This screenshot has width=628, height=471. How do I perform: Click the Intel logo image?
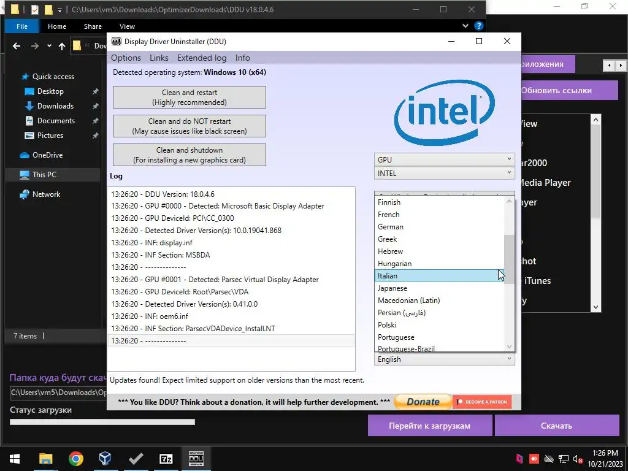click(444, 113)
